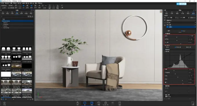
Task: Switch to the project Scene tab
Action: [166, 13]
